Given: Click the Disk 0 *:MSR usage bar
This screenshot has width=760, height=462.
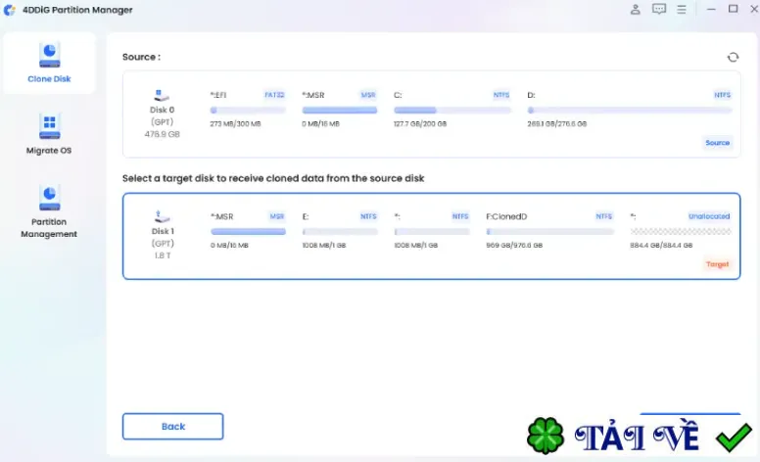Looking at the screenshot, I should pos(340,111).
